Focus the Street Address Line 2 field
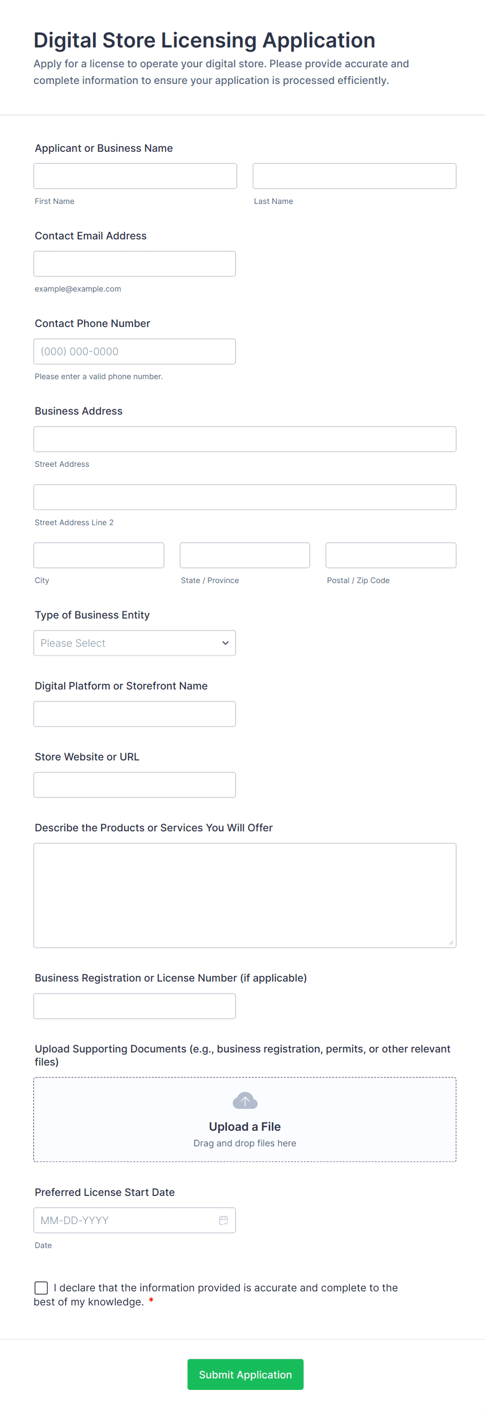This screenshot has width=485, height=1416. coord(245,497)
